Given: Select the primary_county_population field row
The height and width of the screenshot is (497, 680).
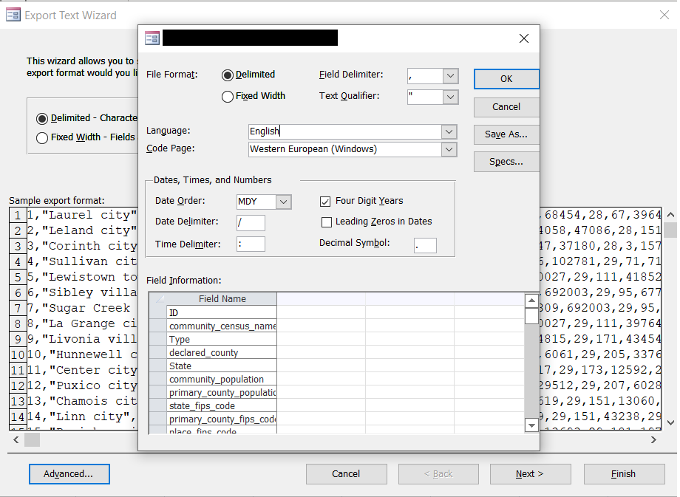Looking at the screenshot, I should click(x=222, y=393).
